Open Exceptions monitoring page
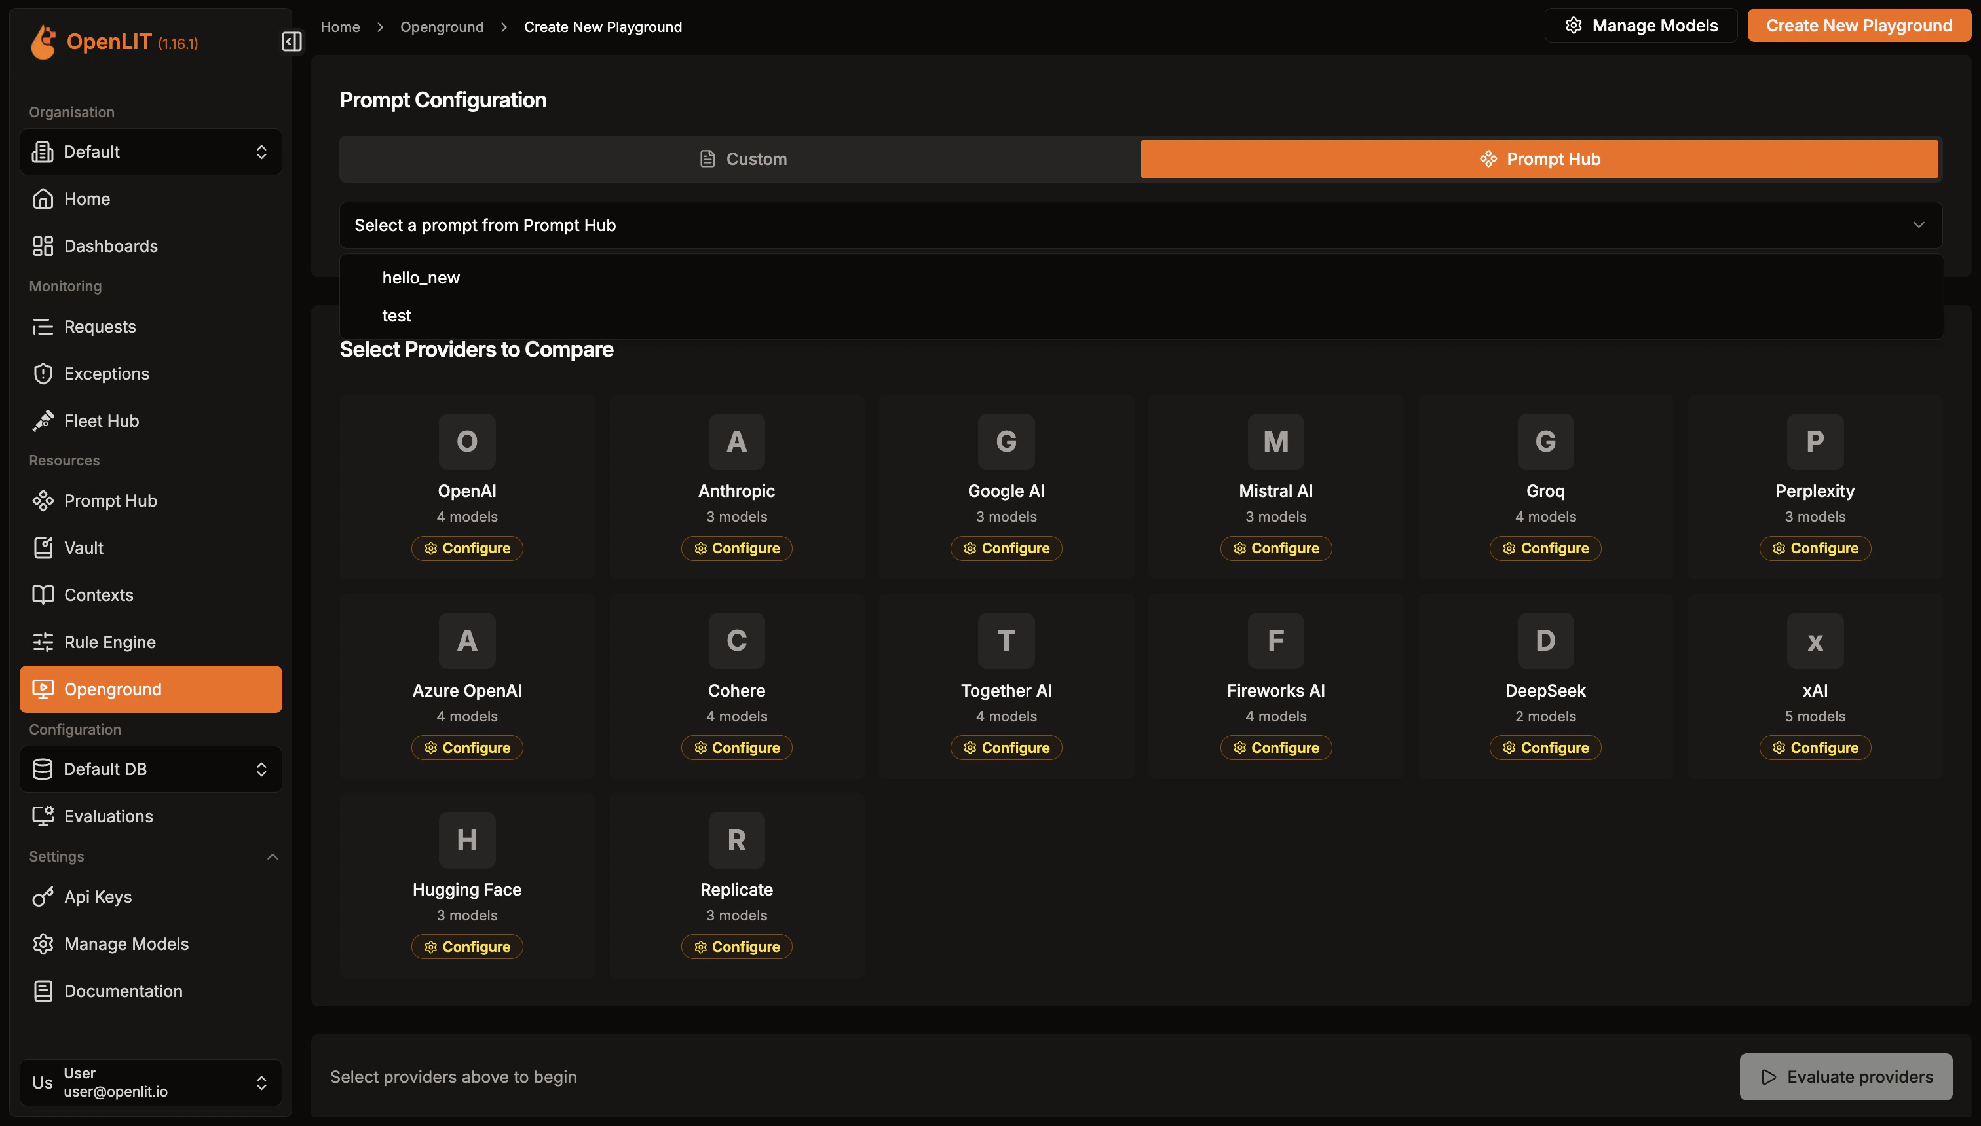1981x1126 pixels. pos(106,374)
